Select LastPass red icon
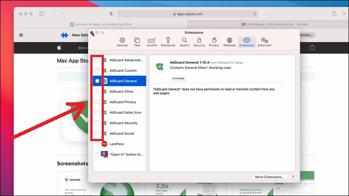Viewport: 349px width, 196px height. 104,144
